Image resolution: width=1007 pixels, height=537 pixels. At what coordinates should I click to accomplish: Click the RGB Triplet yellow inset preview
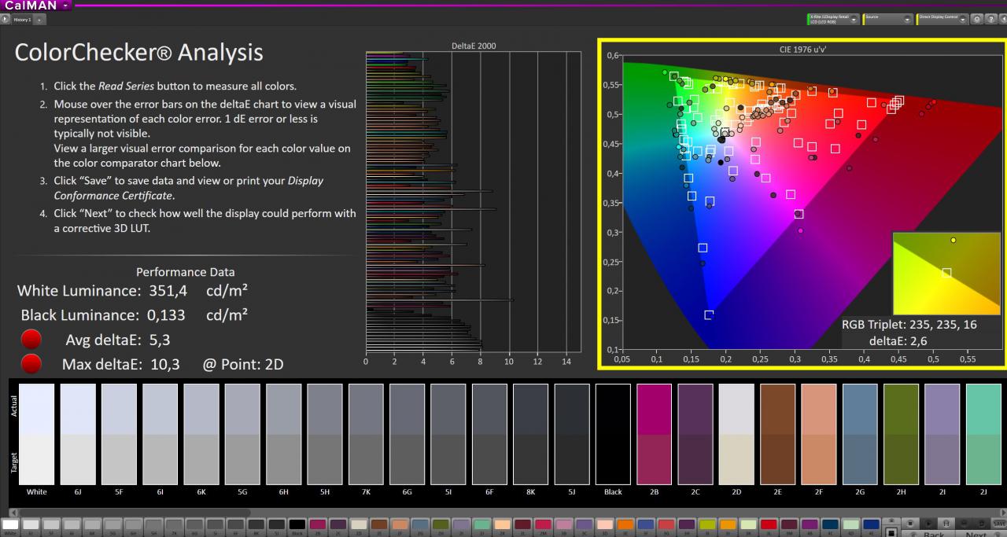945,273
